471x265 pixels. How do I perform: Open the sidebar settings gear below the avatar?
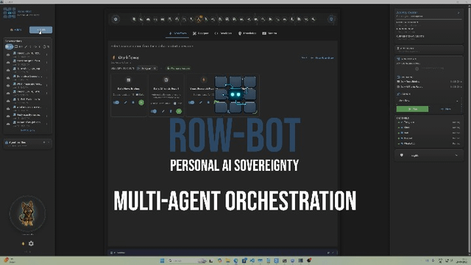[x=31, y=244]
